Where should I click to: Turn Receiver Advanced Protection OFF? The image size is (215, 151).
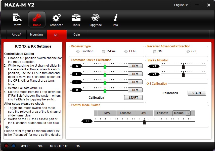tap(188, 51)
